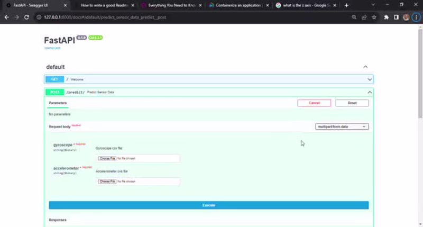Go back using the browser back arrow
This screenshot has height=227, width=423.
(x=7, y=17)
